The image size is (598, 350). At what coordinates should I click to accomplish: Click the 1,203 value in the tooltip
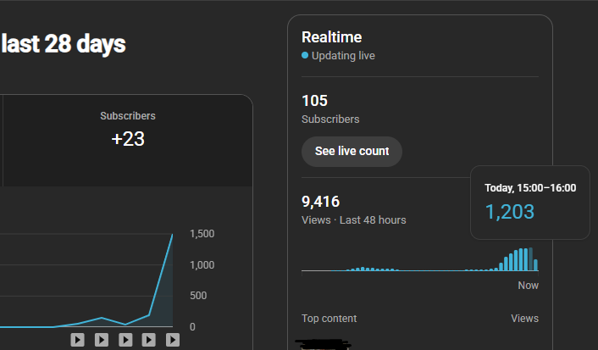510,212
